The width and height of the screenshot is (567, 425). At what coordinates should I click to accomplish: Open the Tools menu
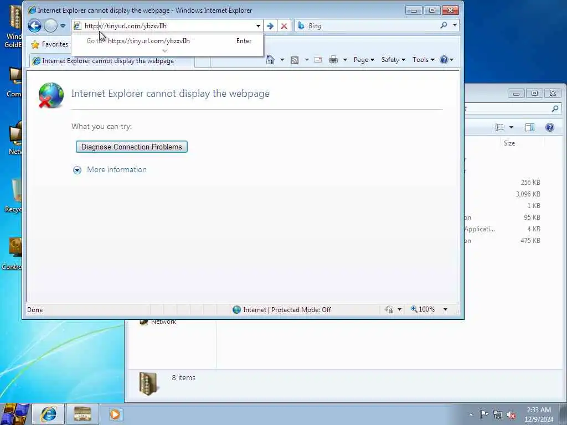coord(423,60)
